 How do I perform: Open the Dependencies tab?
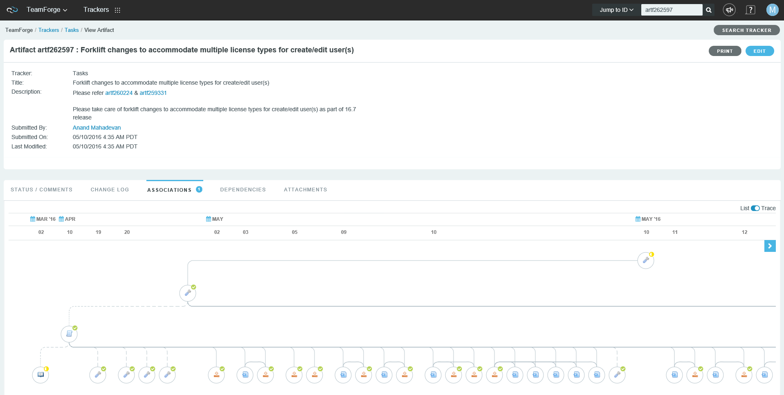pyautogui.click(x=243, y=190)
